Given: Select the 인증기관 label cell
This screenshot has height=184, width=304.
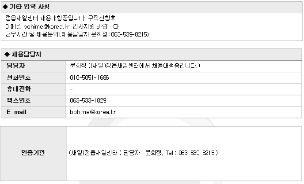Looking at the screenshot, I should pos(33,154).
